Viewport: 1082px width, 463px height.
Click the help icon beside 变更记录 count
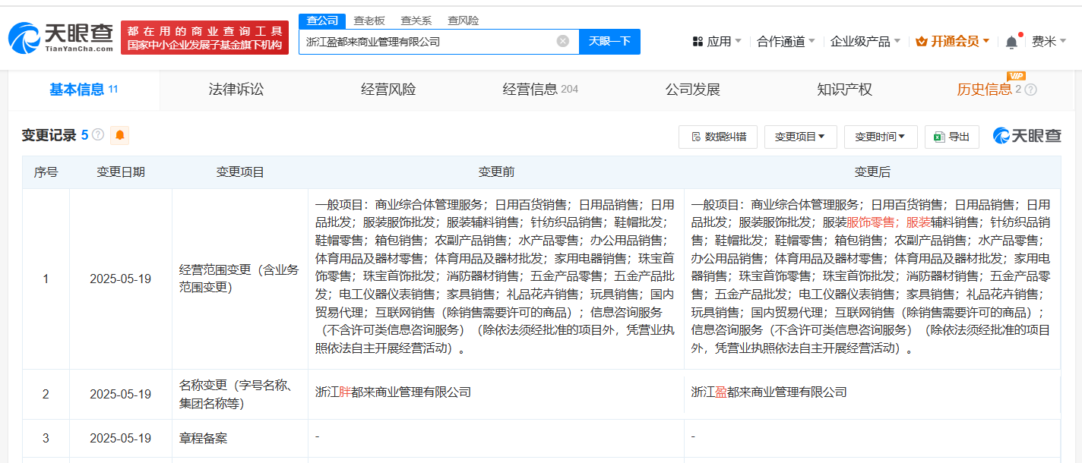coord(98,136)
